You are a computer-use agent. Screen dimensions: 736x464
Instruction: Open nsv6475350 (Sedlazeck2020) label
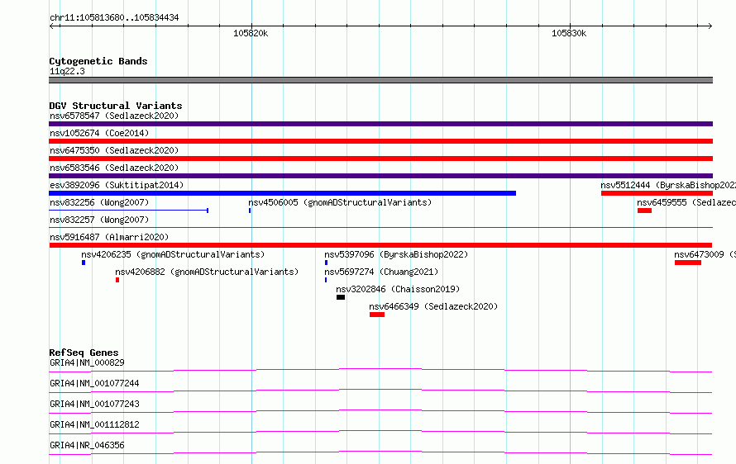click(114, 150)
